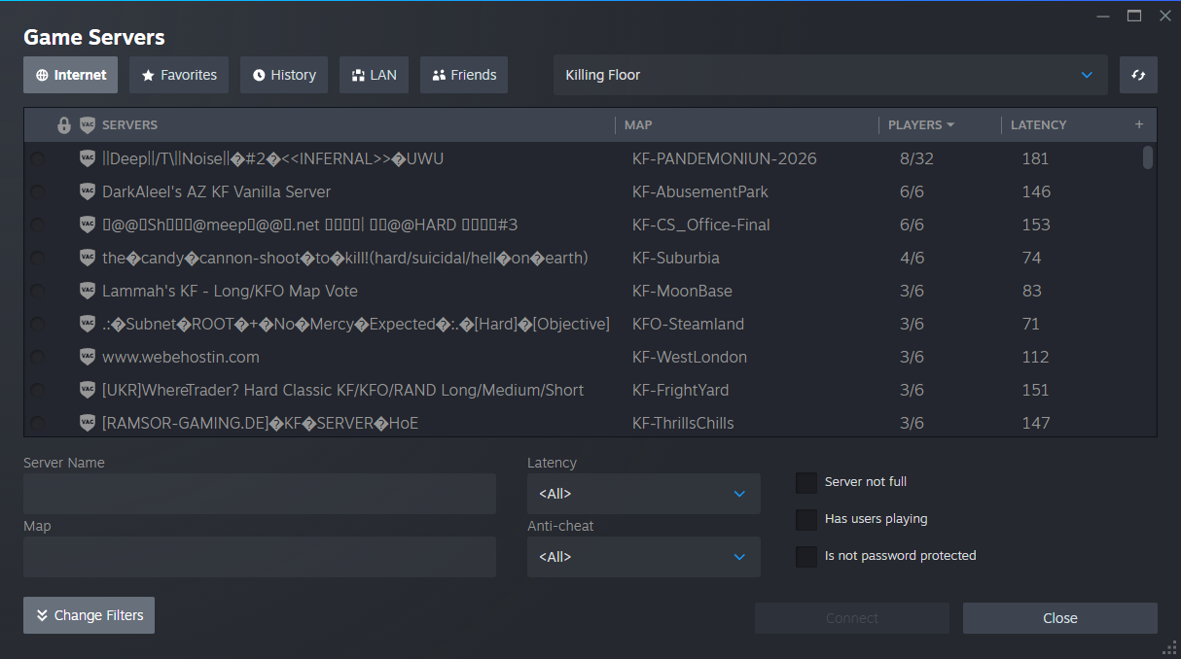The image size is (1181, 659).
Task: Collapse filters with Change Filters button
Action: (x=89, y=615)
